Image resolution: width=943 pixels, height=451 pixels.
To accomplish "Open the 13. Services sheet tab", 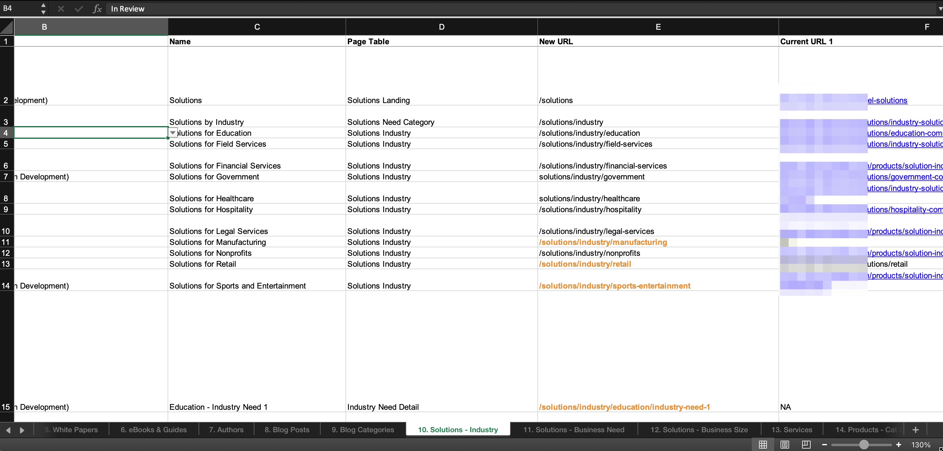I will tap(792, 430).
